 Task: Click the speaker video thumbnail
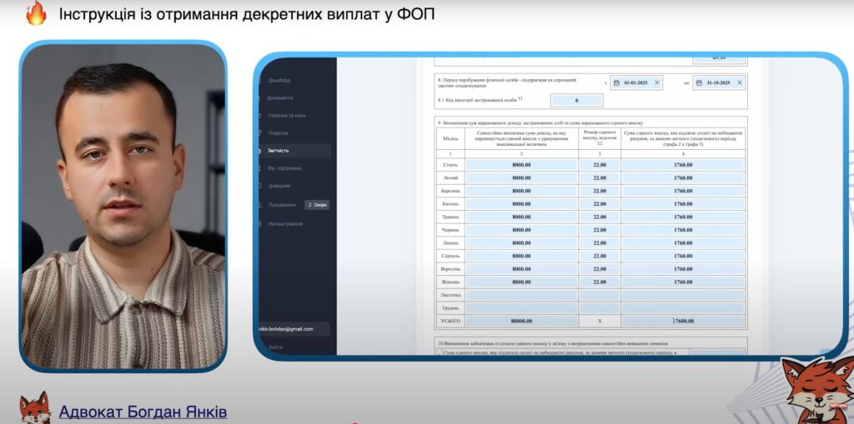[123, 206]
